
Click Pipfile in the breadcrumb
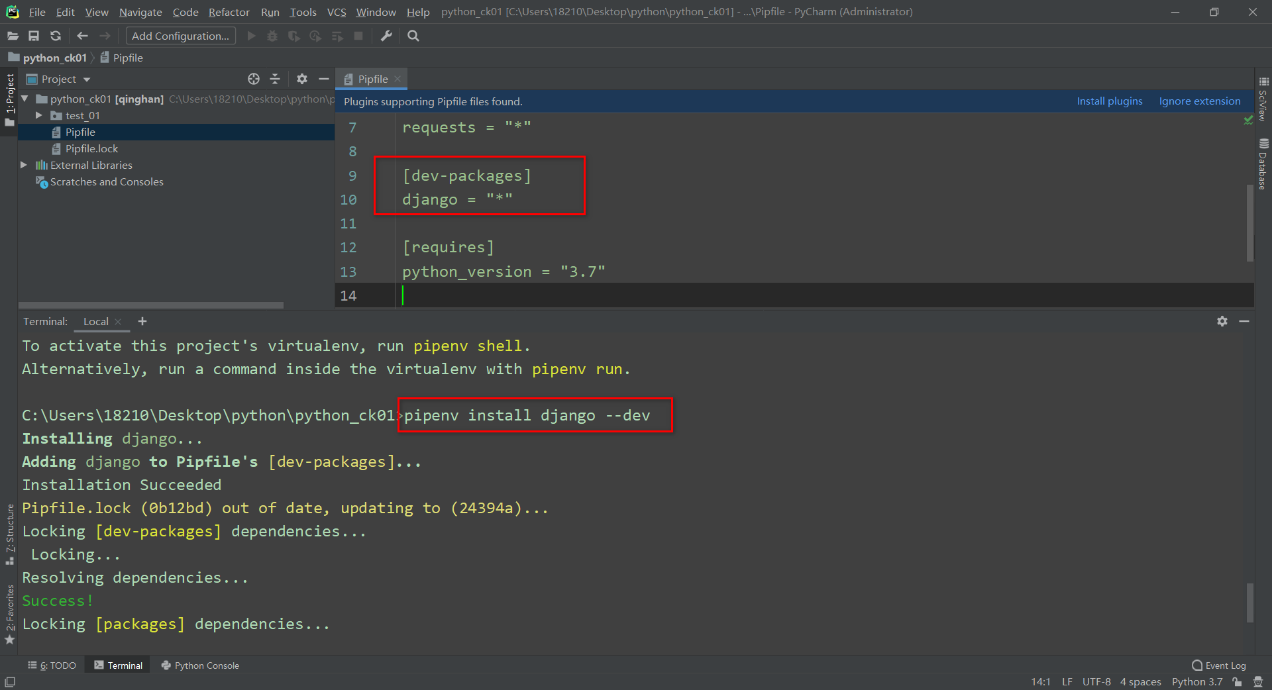pos(122,58)
